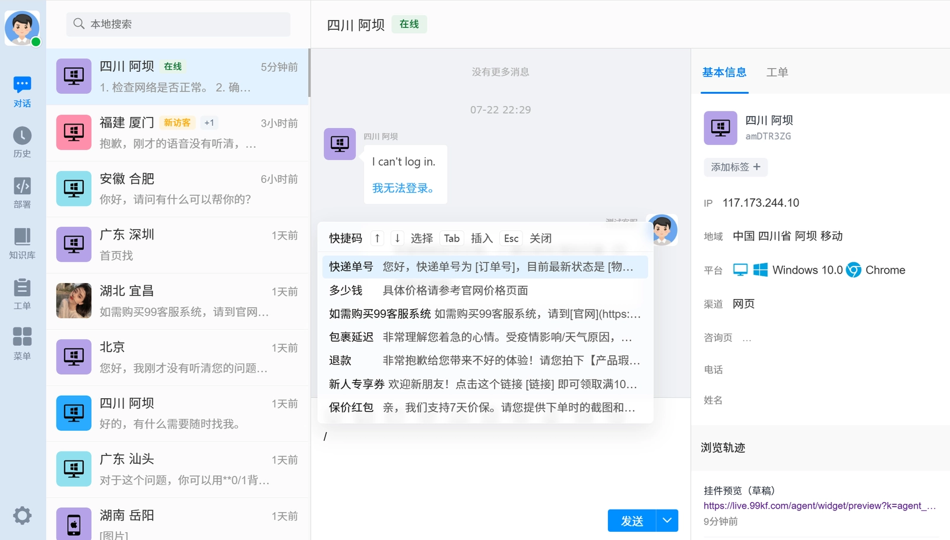
Task: Click the message input area with slash
Action: [x=500, y=466]
